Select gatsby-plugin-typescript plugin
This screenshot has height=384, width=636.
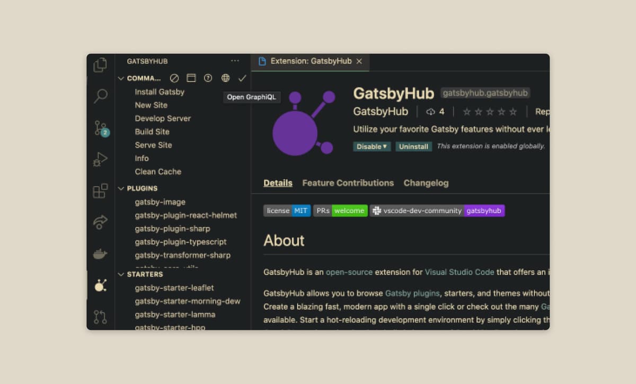point(181,242)
